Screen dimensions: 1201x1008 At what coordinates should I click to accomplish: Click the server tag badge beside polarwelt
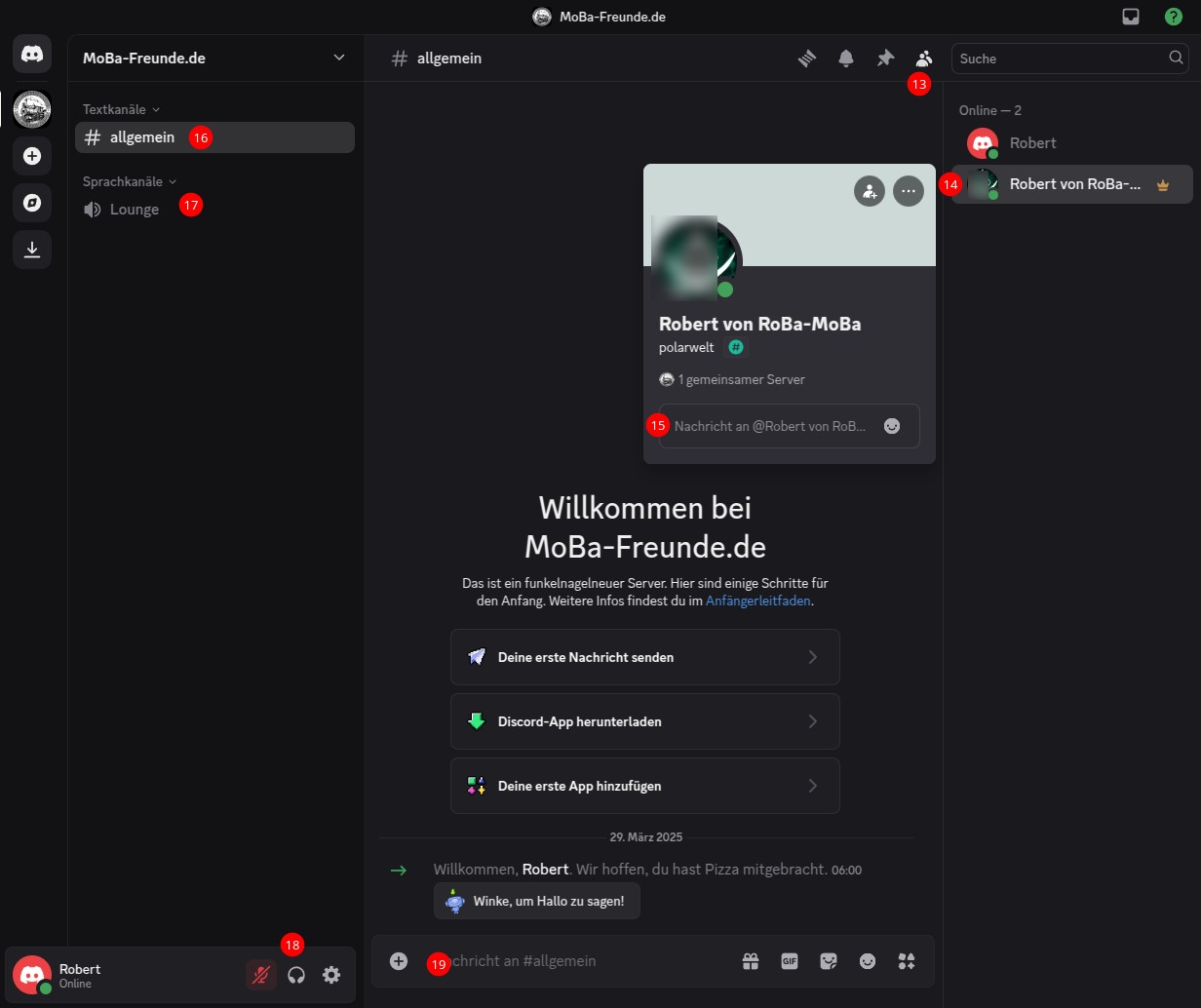click(x=736, y=347)
